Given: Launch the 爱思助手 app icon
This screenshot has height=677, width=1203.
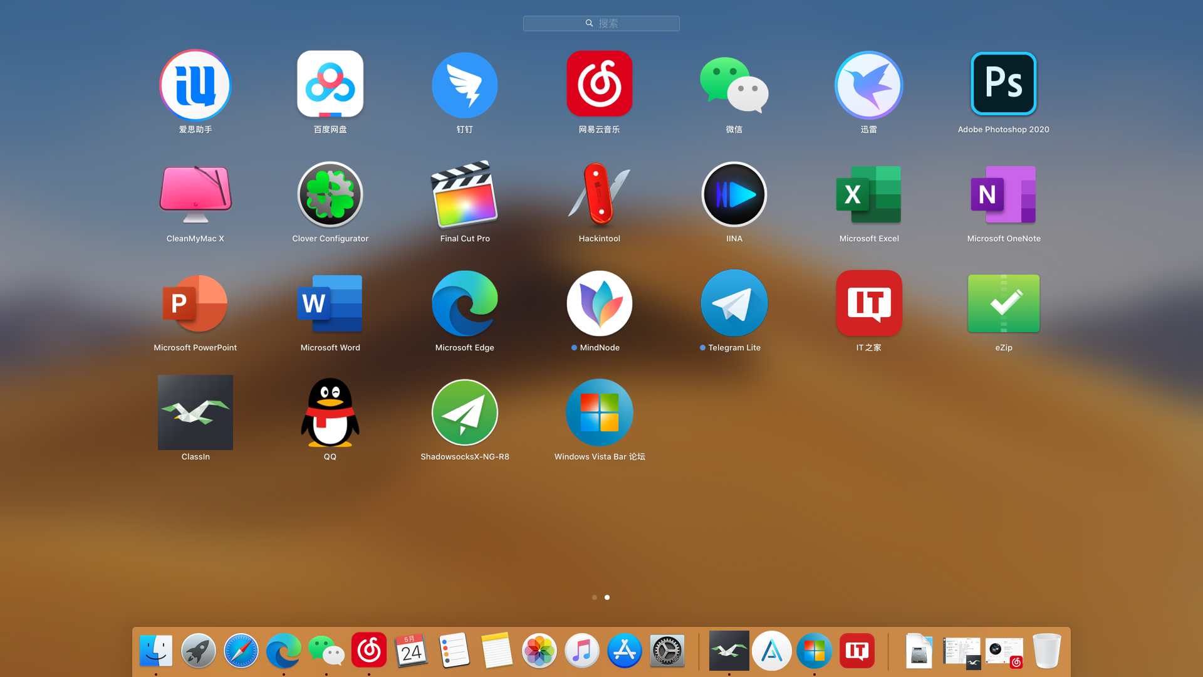Looking at the screenshot, I should tap(195, 85).
